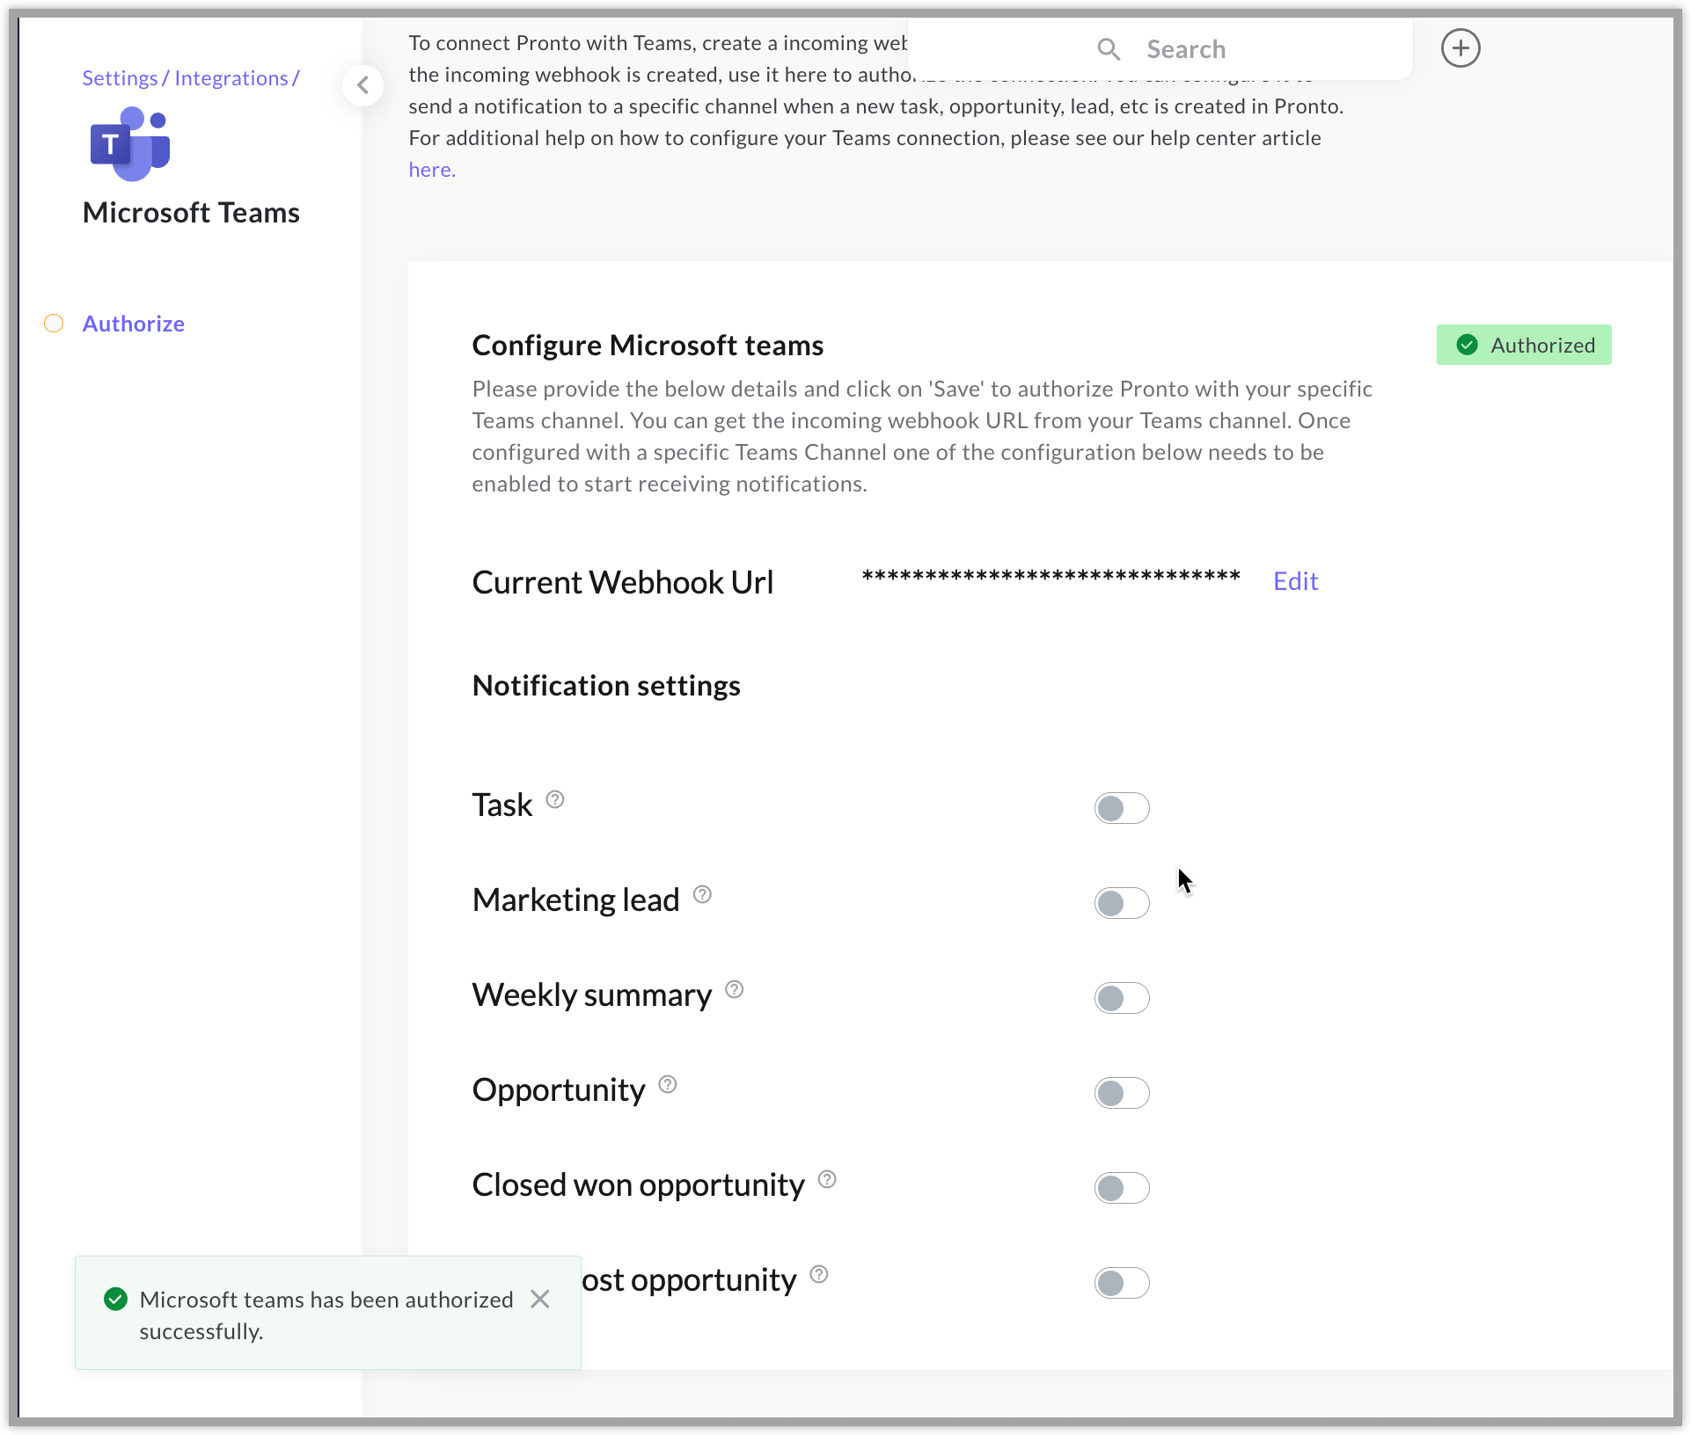
Task: Enable Closed won opportunity toggle
Action: click(x=1122, y=1188)
